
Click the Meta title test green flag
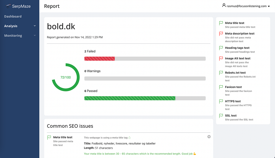[x=221, y=23]
